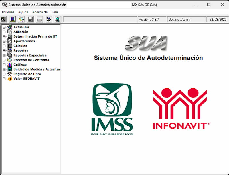Open the Ayuda menu
This screenshot has width=229, height=175.
click(23, 12)
